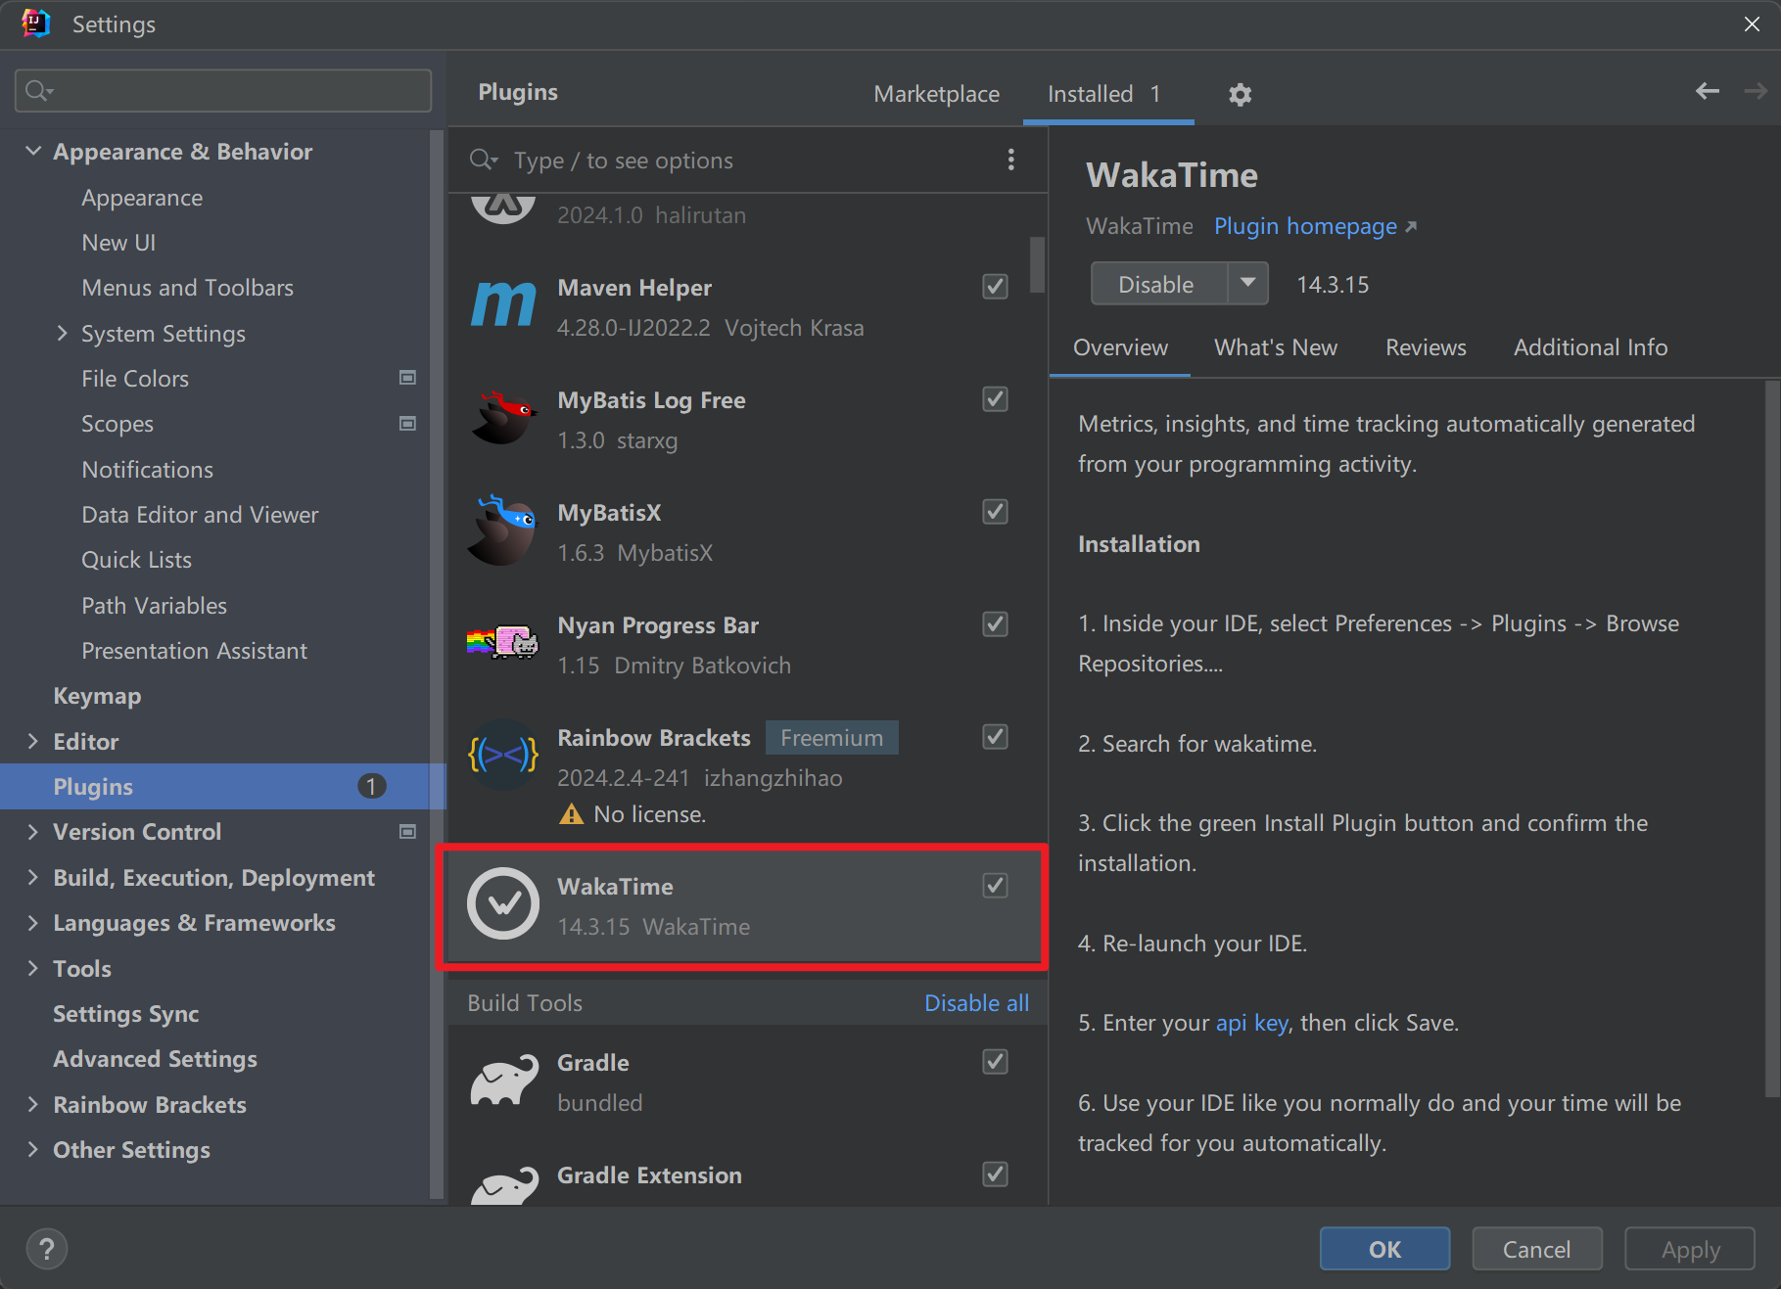This screenshot has height=1289, width=1781.
Task: Click the Nyan Progress Bar cat icon
Action: pyautogui.click(x=503, y=644)
